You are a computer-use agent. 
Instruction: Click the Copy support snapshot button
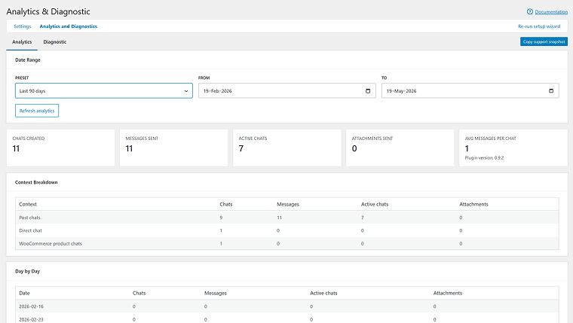click(x=544, y=41)
